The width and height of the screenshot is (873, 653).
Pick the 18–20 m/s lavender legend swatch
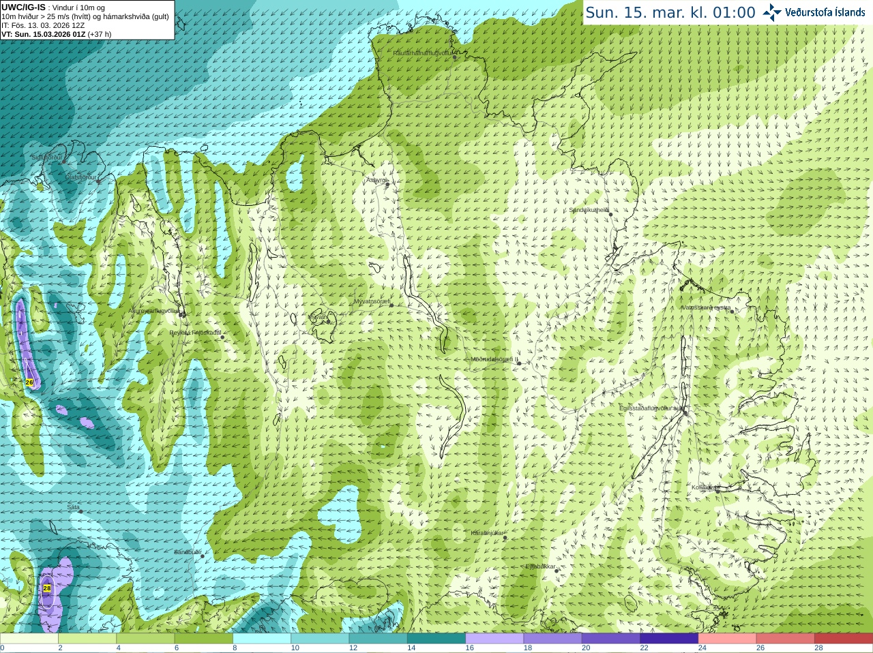click(x=552, y=639)
